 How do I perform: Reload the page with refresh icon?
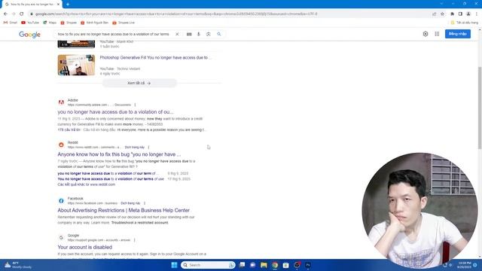22,14
